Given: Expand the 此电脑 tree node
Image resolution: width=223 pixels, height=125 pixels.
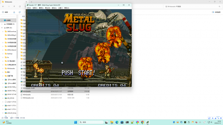Looking at the screenshot, I should (x=2, y=20).
